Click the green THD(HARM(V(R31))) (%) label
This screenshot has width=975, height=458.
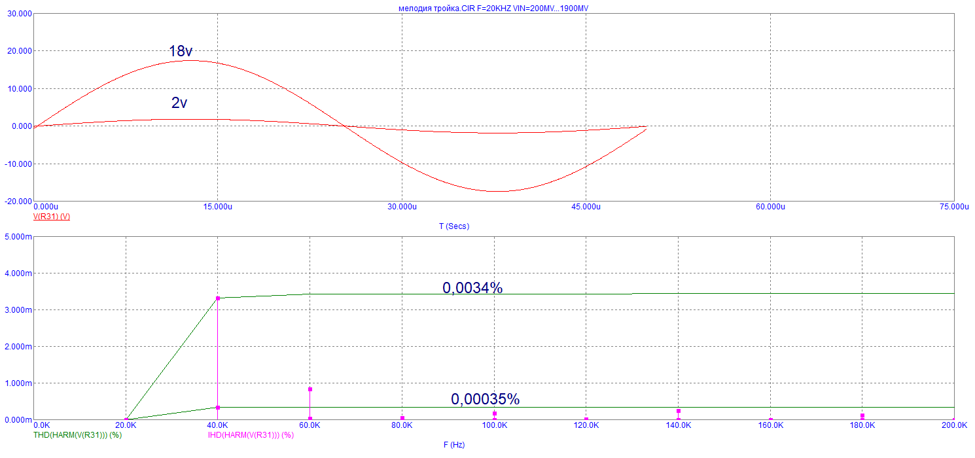click(x=77, y=434)
